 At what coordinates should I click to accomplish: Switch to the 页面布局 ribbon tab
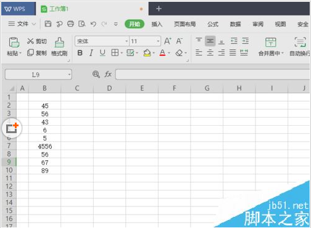(x=185, y=24)
